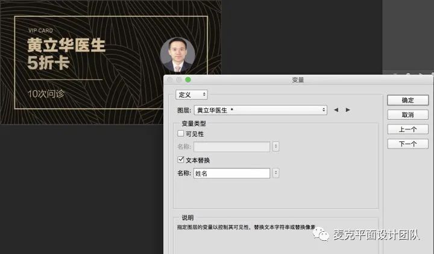
Task: Open the 图层 layer dropdown
Action: (x=260, y=110)
